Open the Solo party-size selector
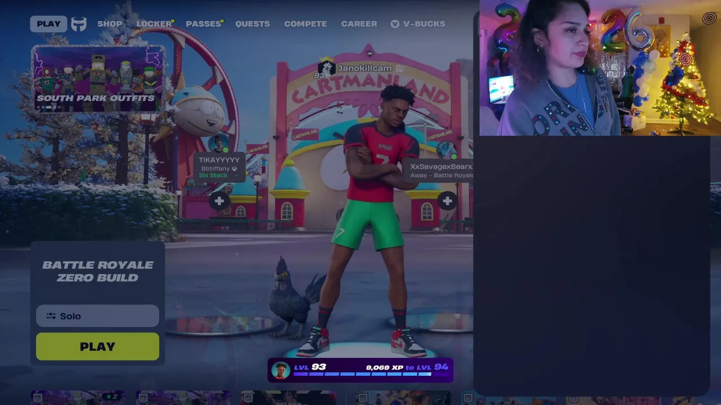 [97, 316]
